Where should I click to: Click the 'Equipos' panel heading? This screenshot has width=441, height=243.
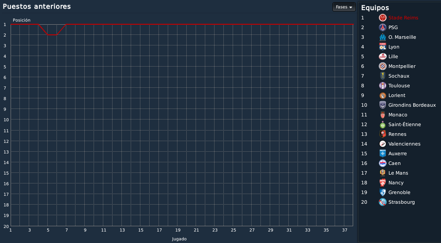coord(375,8)
